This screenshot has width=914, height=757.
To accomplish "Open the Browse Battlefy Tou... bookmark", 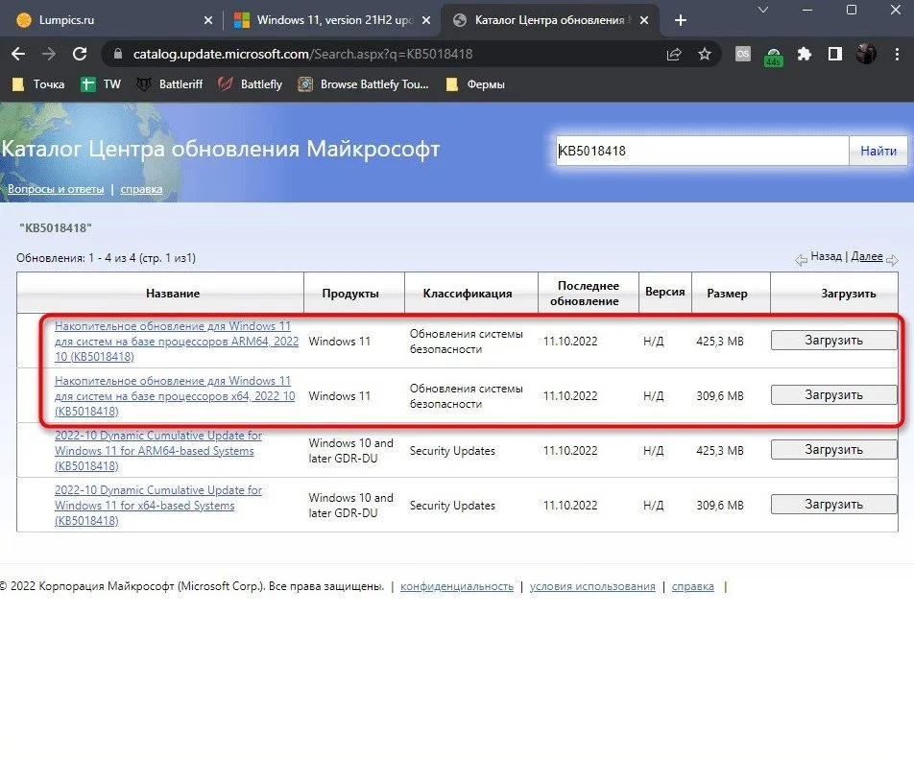I will click(363, 84).
